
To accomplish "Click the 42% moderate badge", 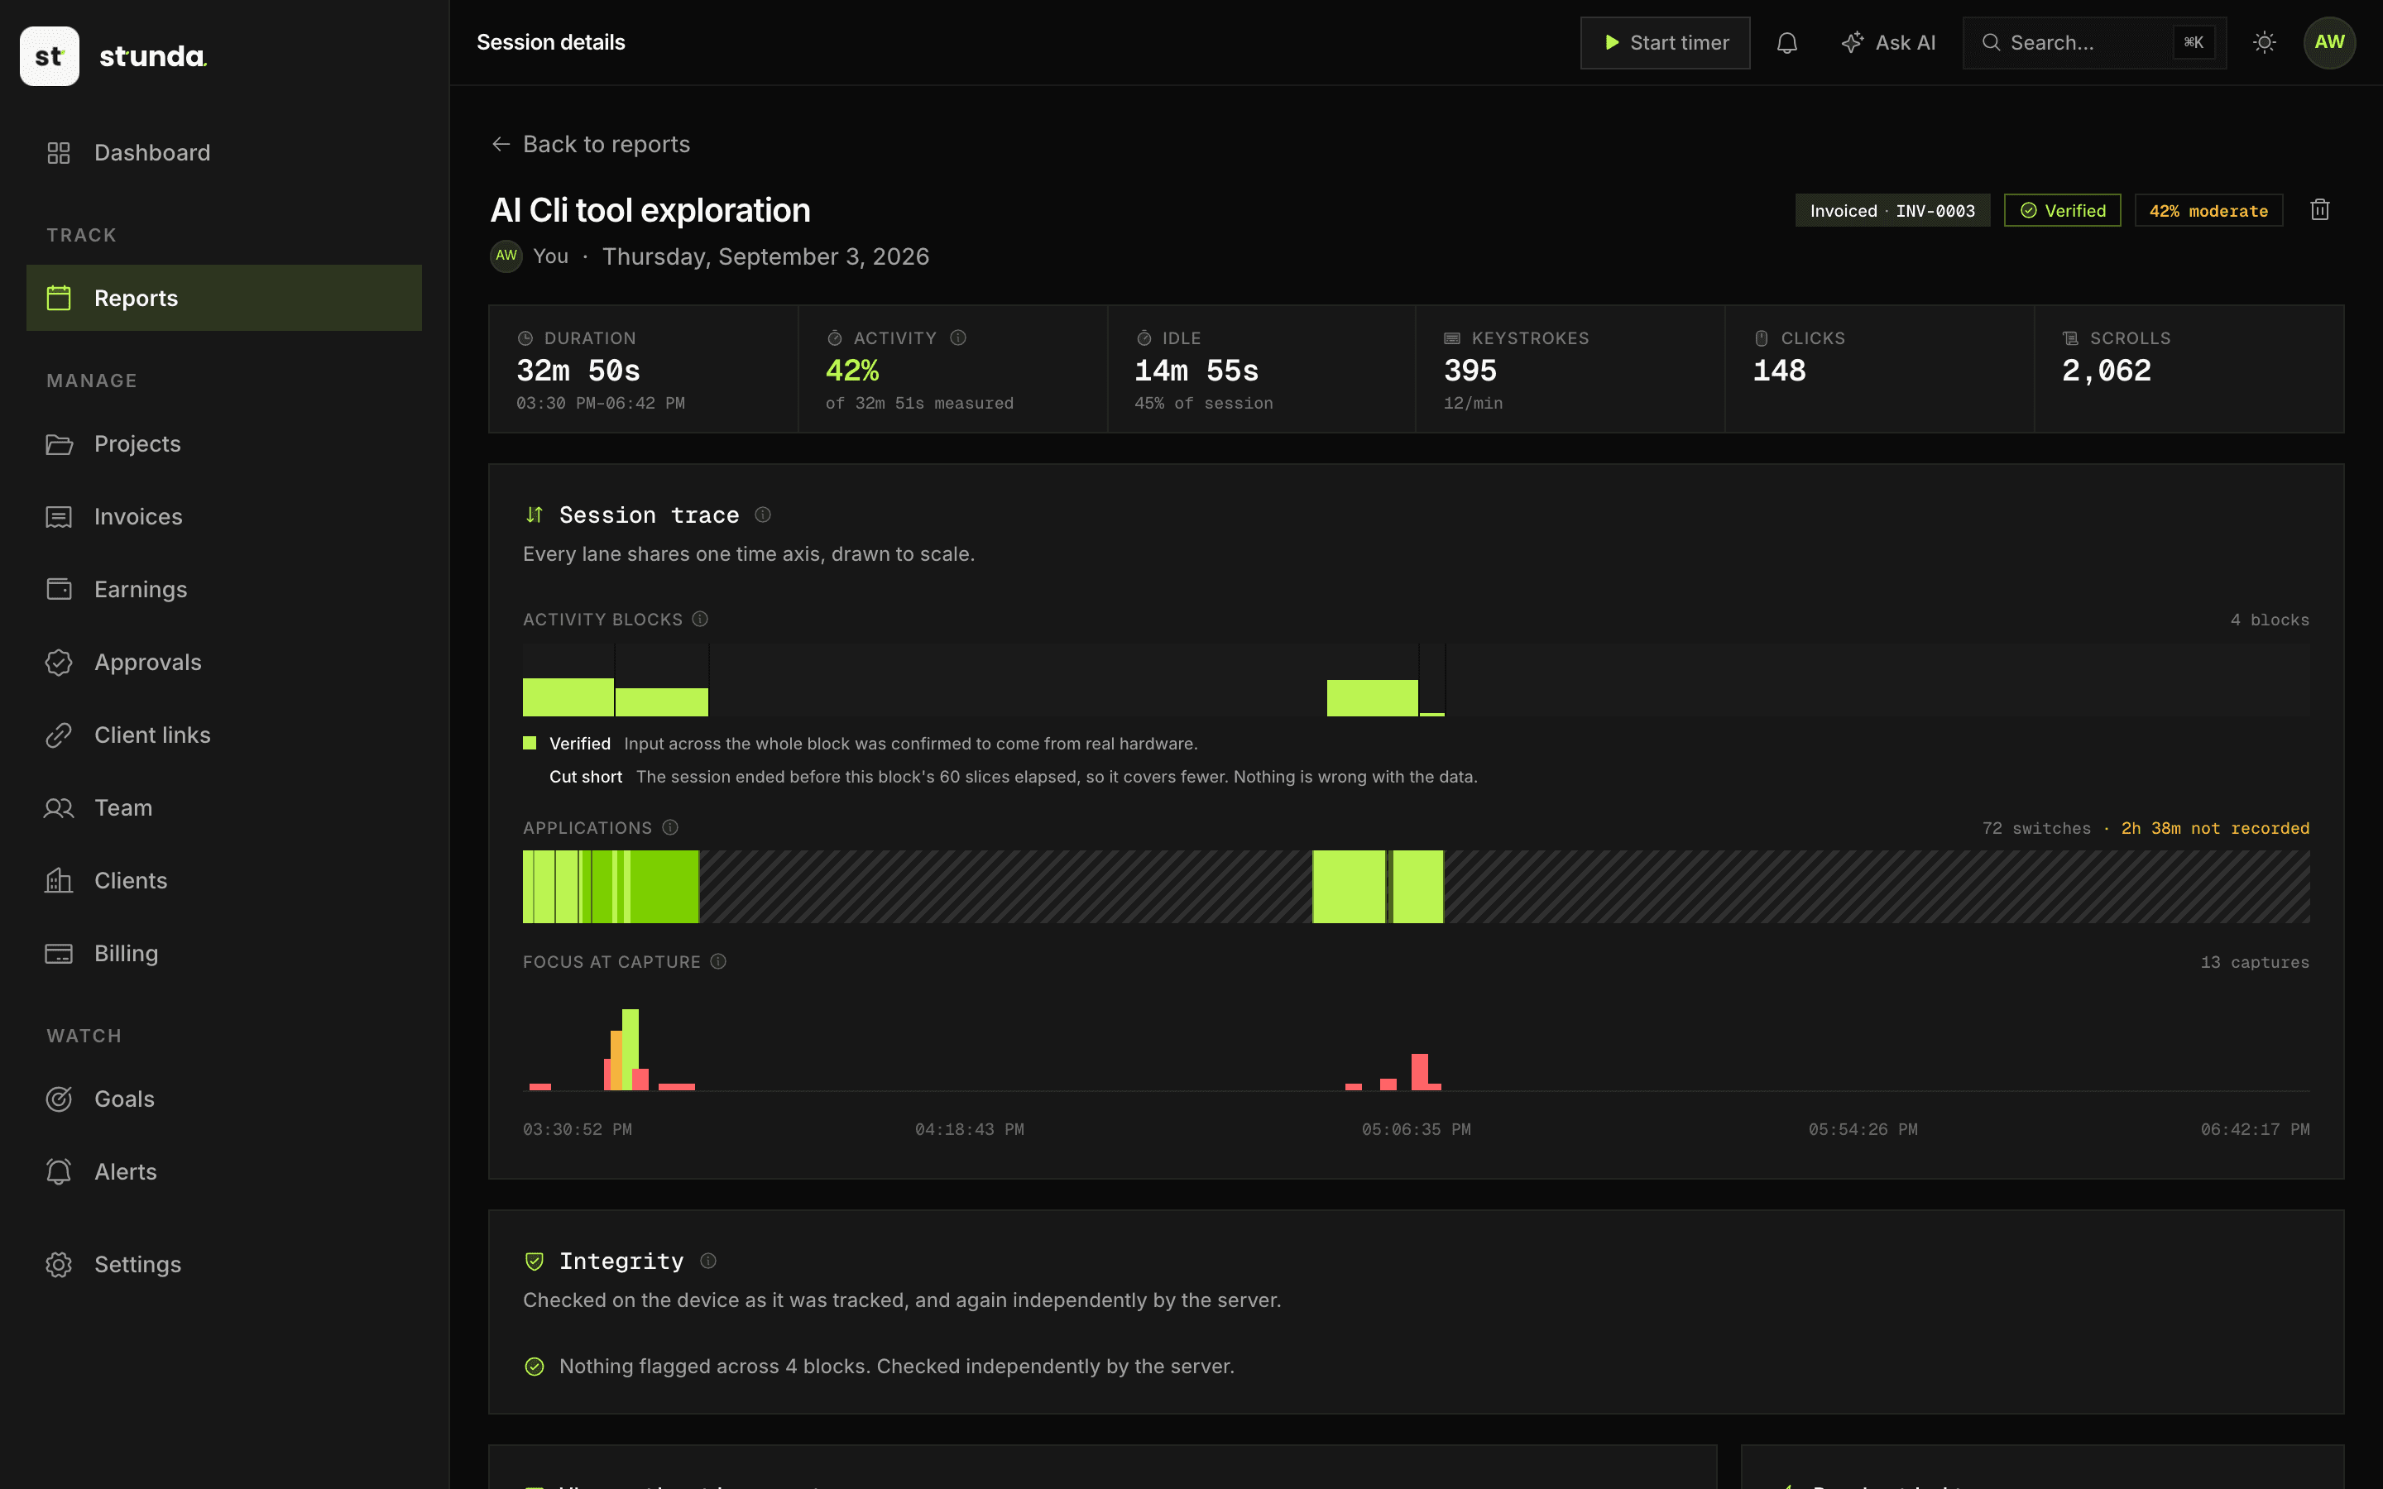I will 2208,210.
